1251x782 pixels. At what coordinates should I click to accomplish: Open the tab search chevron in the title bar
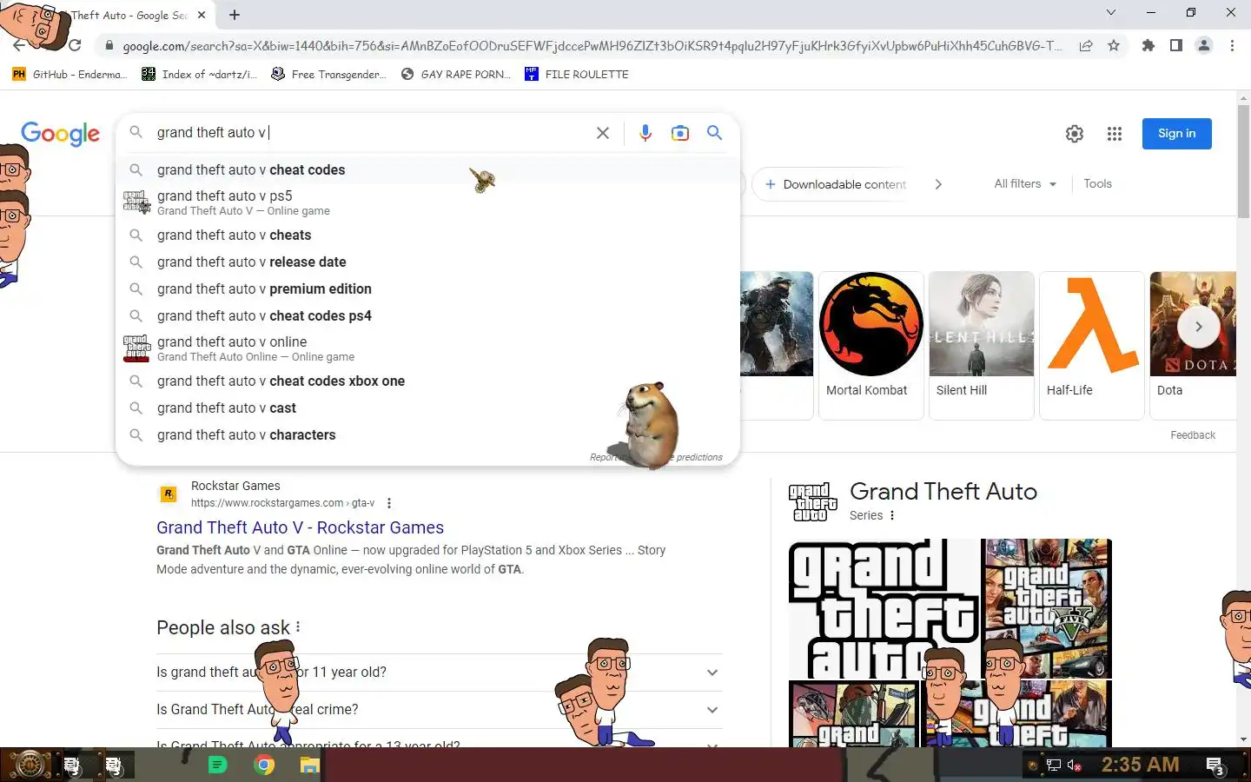(x=1111, y=12)
